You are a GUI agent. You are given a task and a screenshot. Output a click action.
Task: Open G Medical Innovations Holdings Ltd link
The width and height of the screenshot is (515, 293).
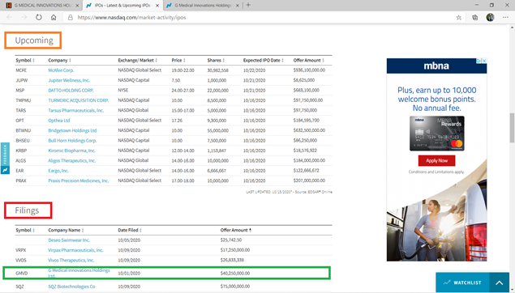[79, 273]
